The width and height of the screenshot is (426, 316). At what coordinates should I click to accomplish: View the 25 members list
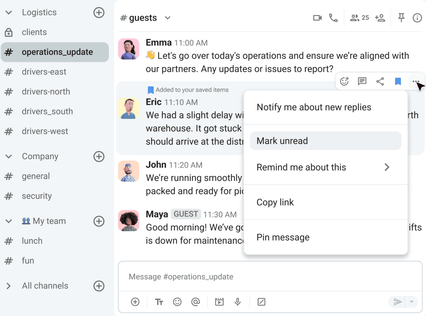[359, 18]
